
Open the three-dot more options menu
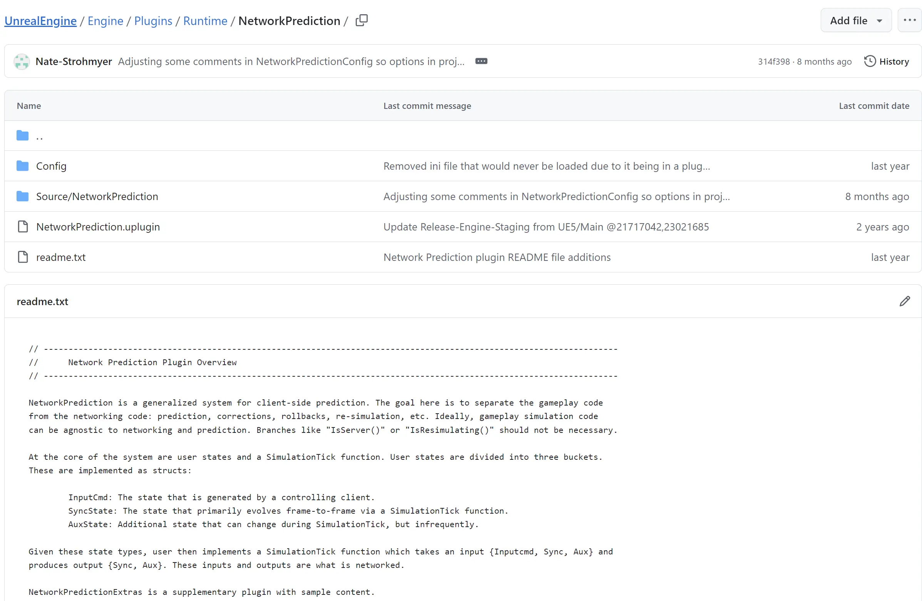(909, 20)
